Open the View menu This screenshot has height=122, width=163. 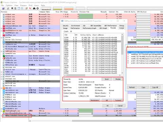(x=16, y=5)
